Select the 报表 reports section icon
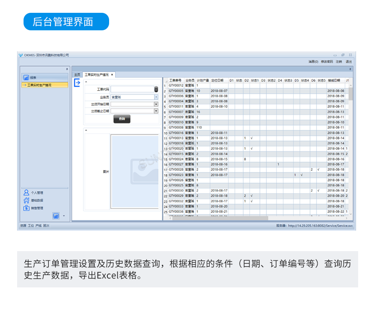The width and height of the screenshot is (368, 322). pyautogui.click(x=27, y=77)
